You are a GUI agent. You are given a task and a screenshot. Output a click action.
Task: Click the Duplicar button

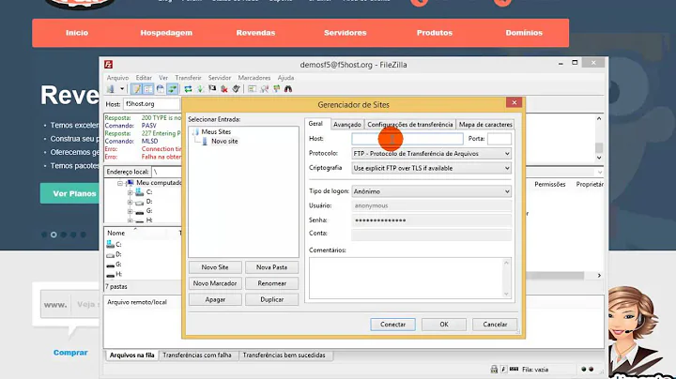coord(271,299)
